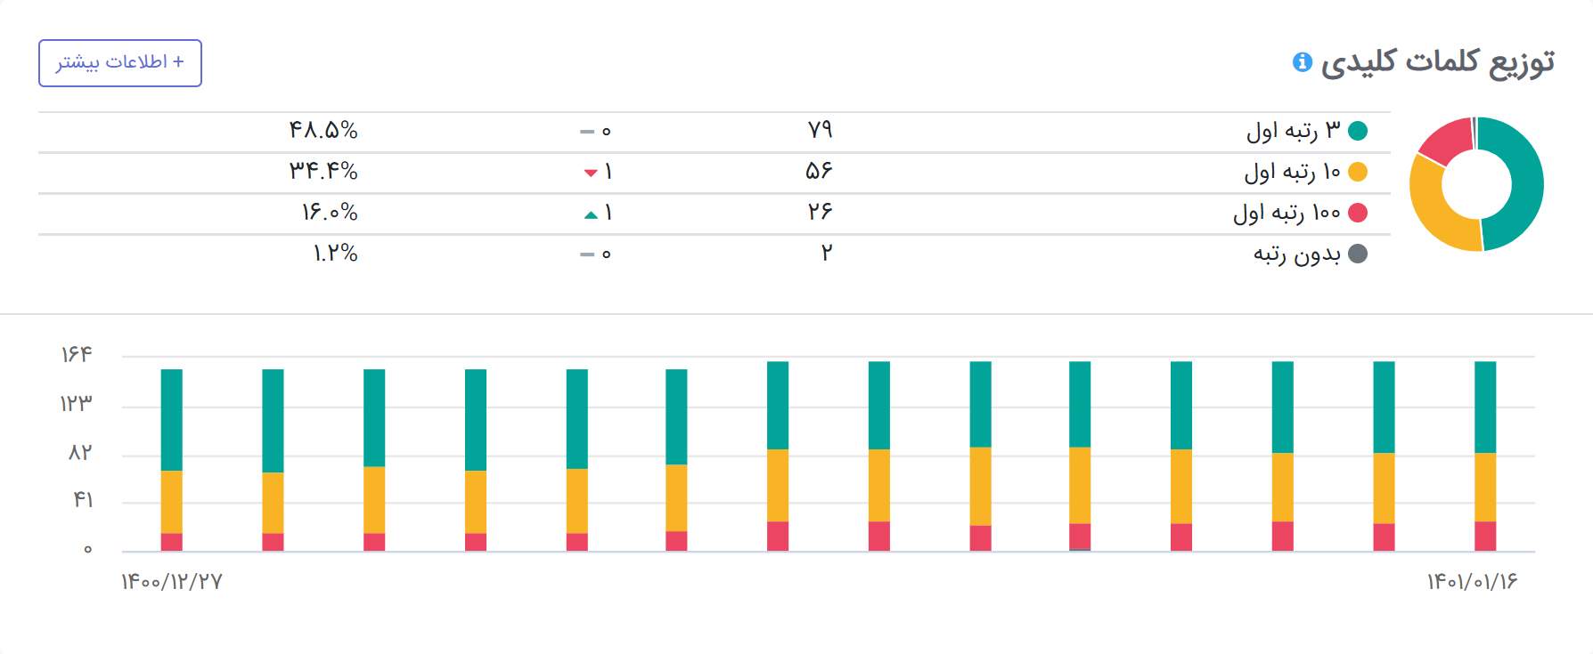Click the blue info icon beside the title

click(1303, 61)
